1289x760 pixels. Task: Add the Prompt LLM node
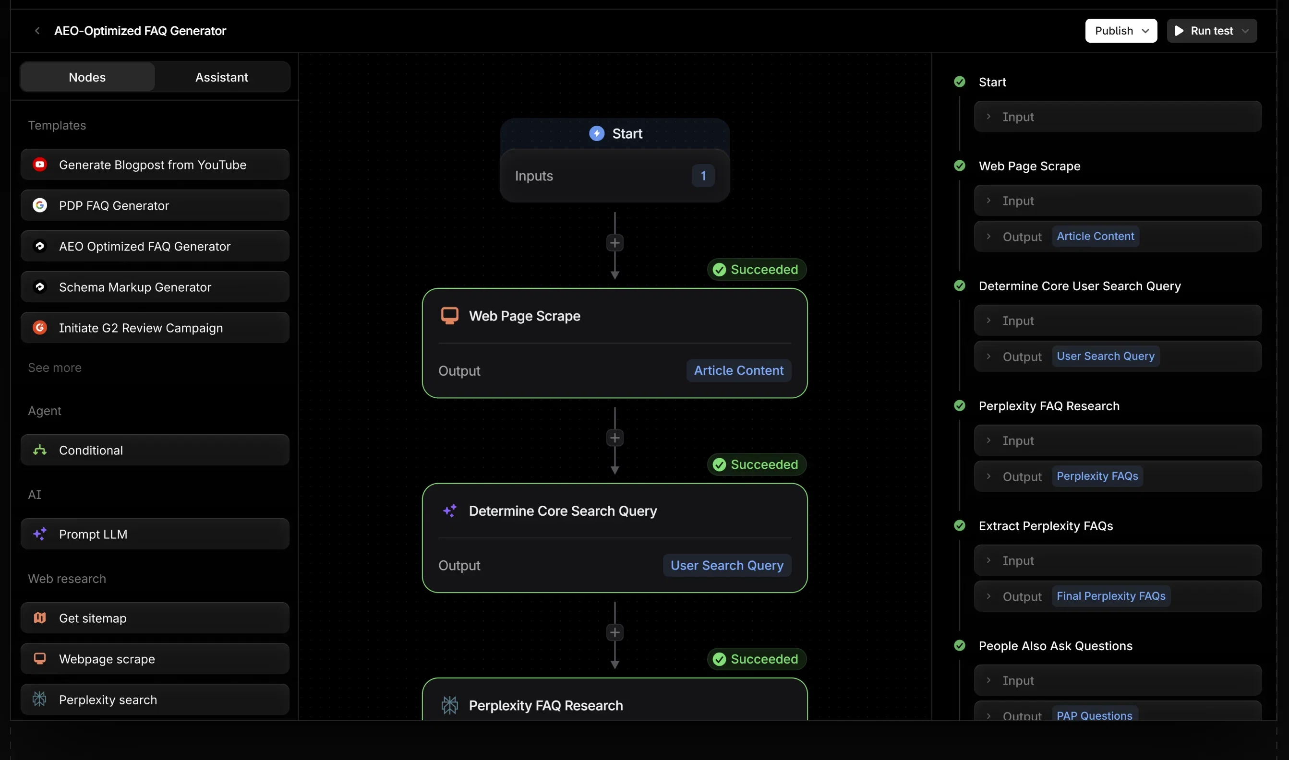coord(155,534)
